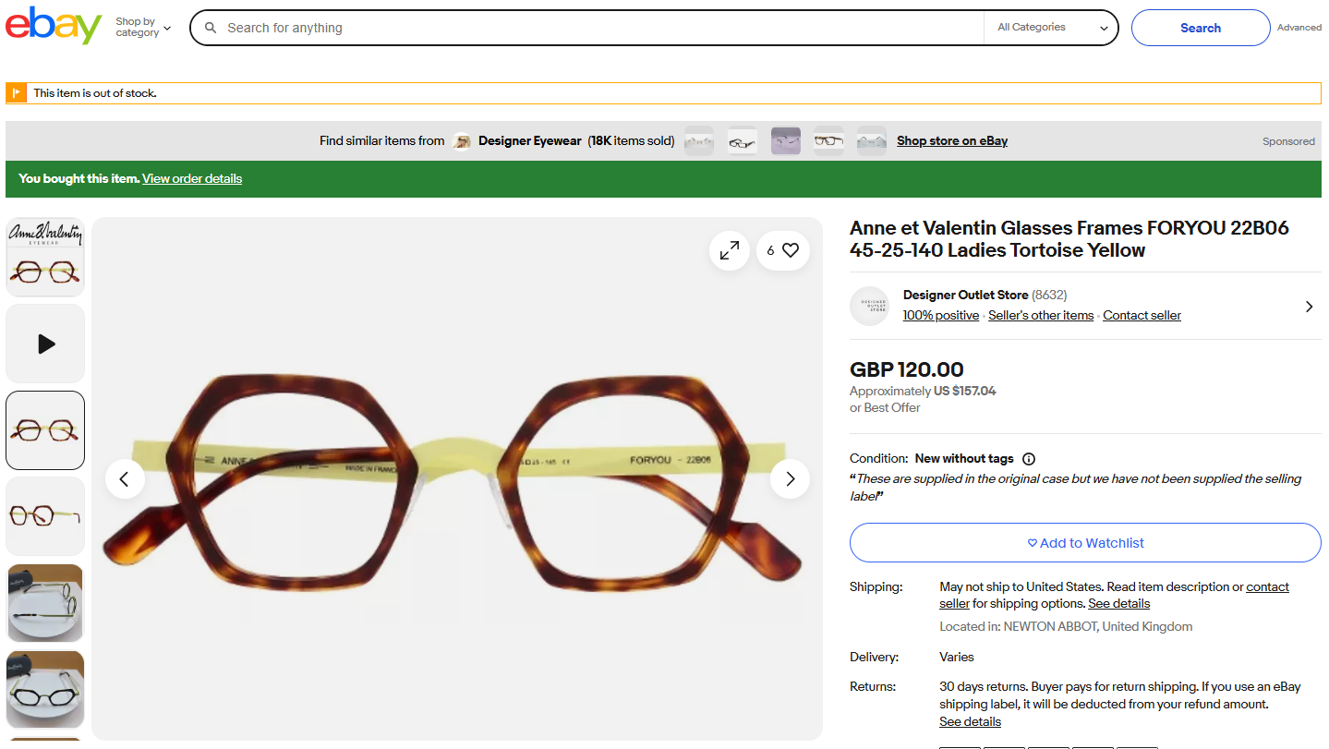Viewport: 1329px width, 749px height.
Task: Open the Designer Eyewear store avatar icon
Action: click(x=462, y=141)
